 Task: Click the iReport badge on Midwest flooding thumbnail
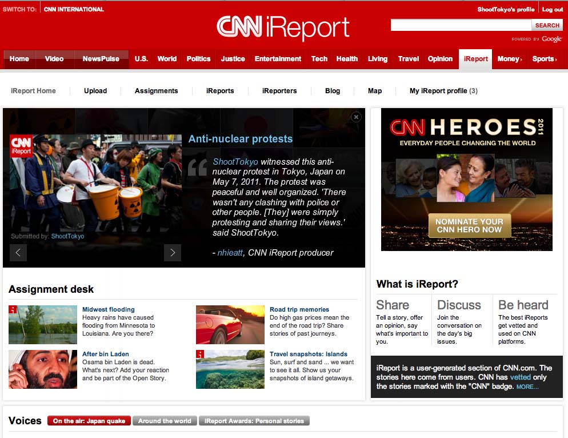13,309
